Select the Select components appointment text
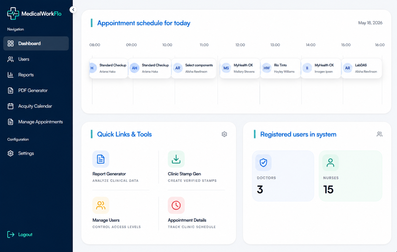 (199, 65)
